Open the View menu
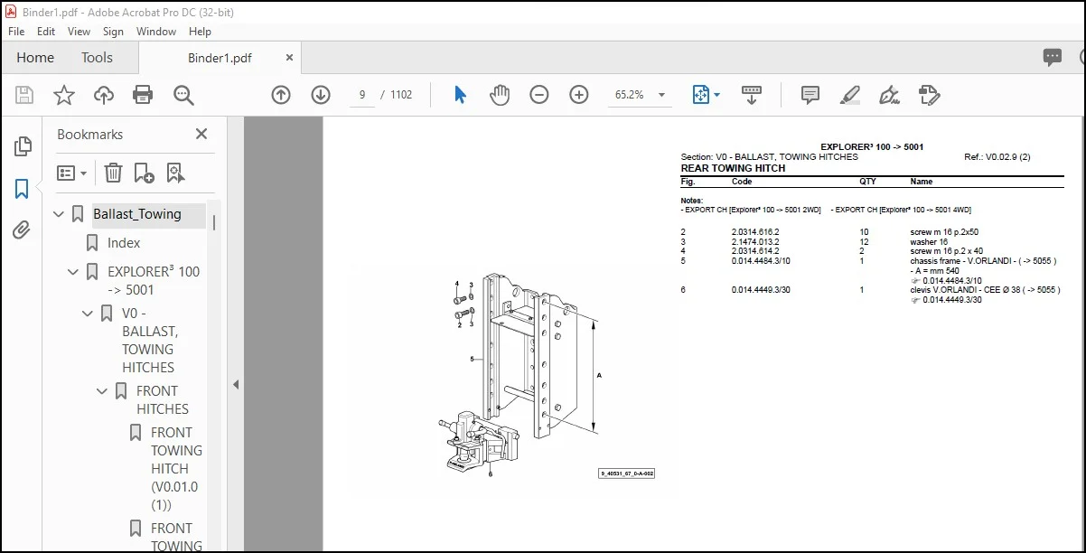The image size is (1086, 553). click(x=80, y=31)
